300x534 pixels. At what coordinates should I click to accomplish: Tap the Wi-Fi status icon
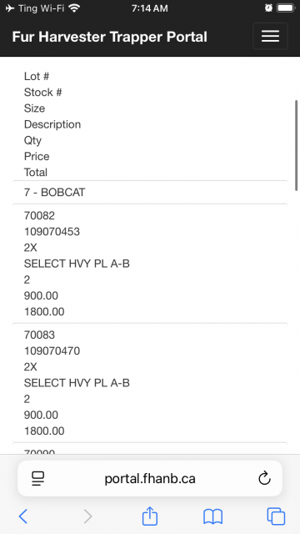pos(74,8)
